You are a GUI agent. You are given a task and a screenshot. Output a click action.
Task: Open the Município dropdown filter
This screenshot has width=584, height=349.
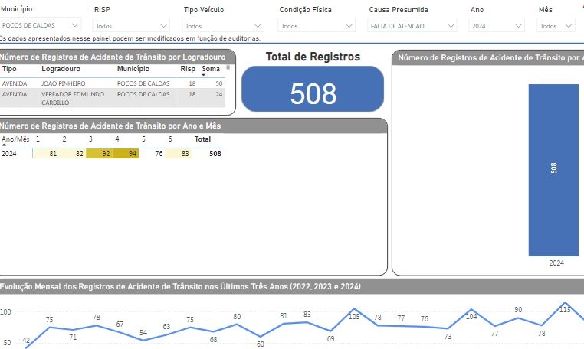tap(41, 25)
